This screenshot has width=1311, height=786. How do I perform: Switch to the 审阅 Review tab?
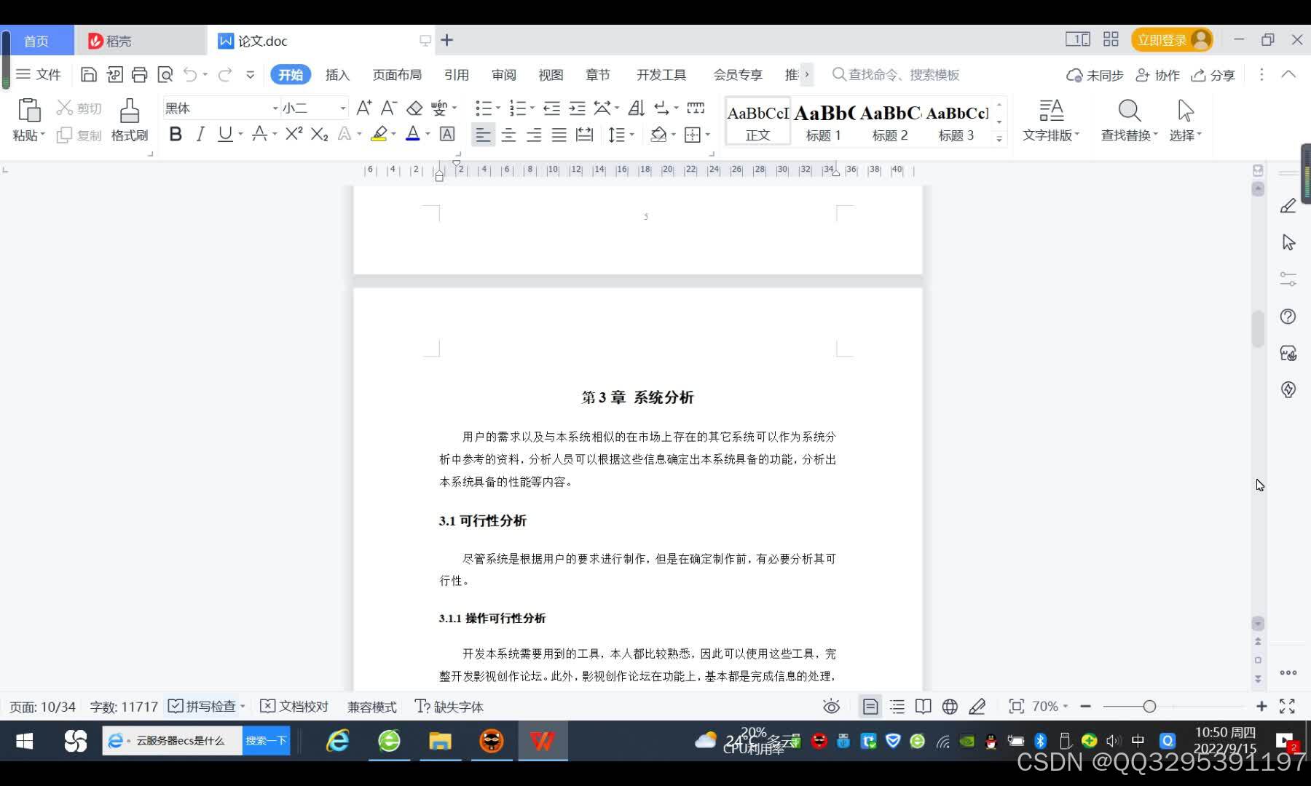click(504, 75)
